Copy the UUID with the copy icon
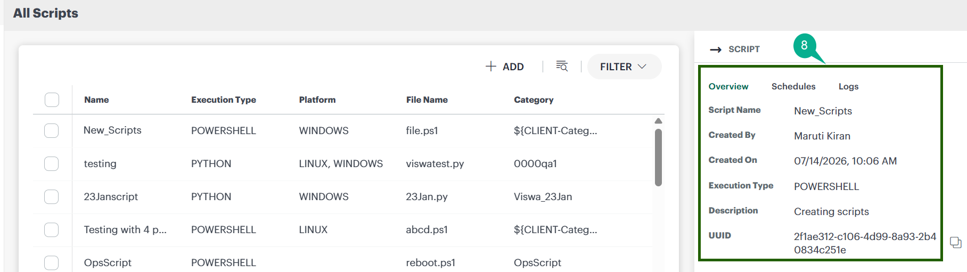Viewport: 967px width, 272px height. 956,243
